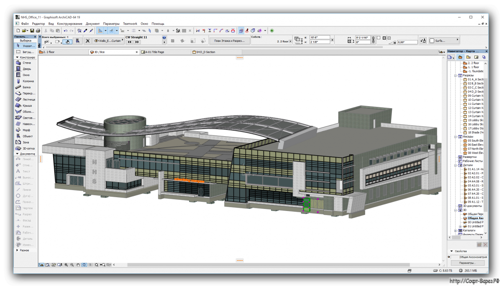The image size is (502, 287).
Task: Click the Print icon in toolbar
Action: pyautogui.click(x=38, y=30)
